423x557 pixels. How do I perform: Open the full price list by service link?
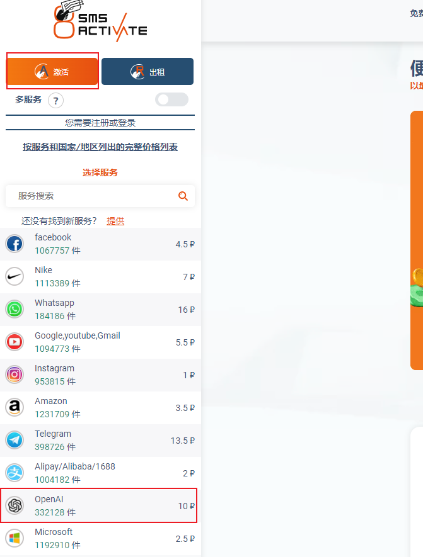pos(100,147)
